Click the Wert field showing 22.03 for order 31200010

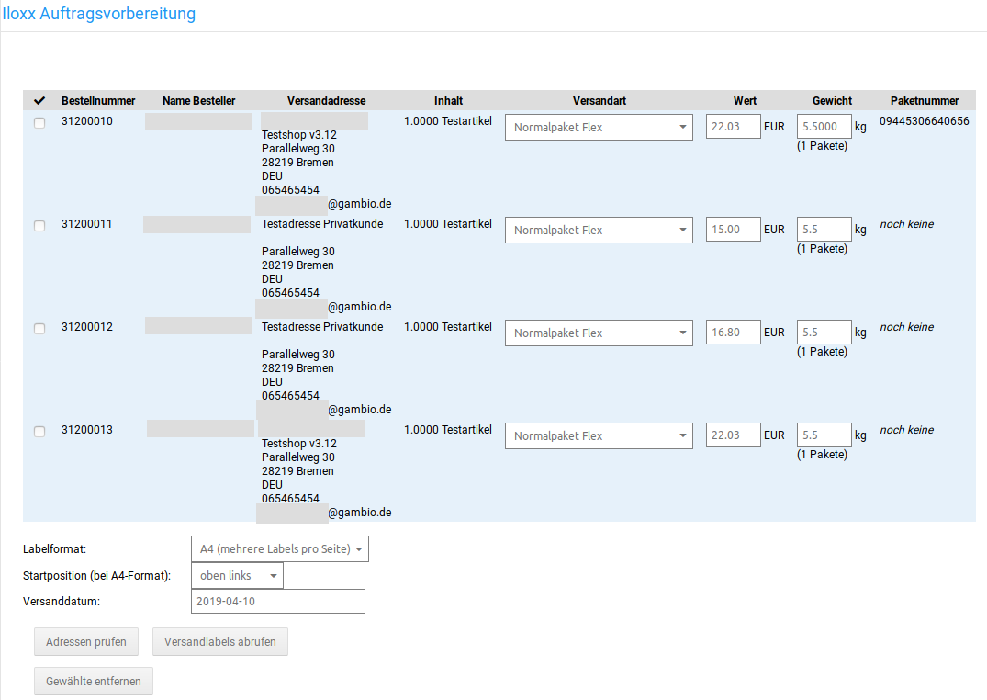(x=733, y=127)
